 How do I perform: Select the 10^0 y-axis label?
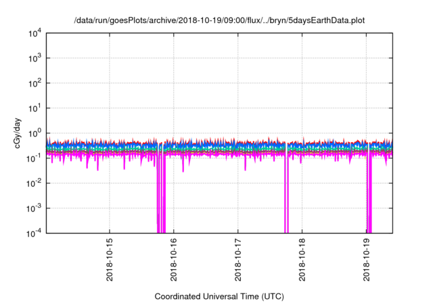point(35,133)
